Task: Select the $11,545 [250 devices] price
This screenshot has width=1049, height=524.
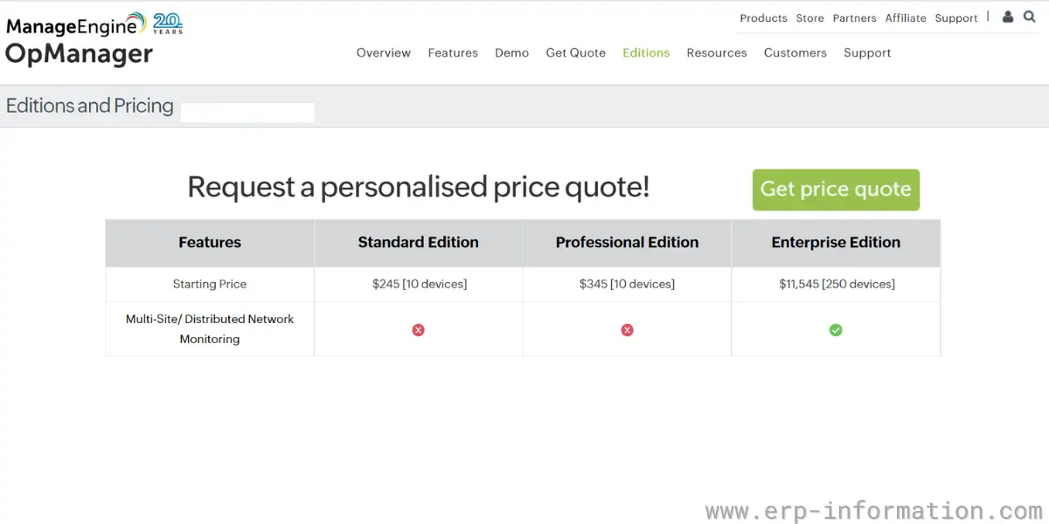Action: click(837, 285)
